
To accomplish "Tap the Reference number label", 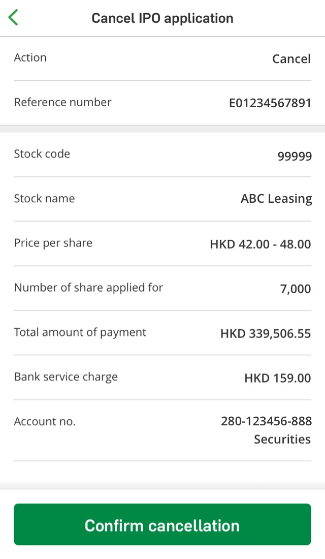I will pyautogui.click(x=62, y=102).
